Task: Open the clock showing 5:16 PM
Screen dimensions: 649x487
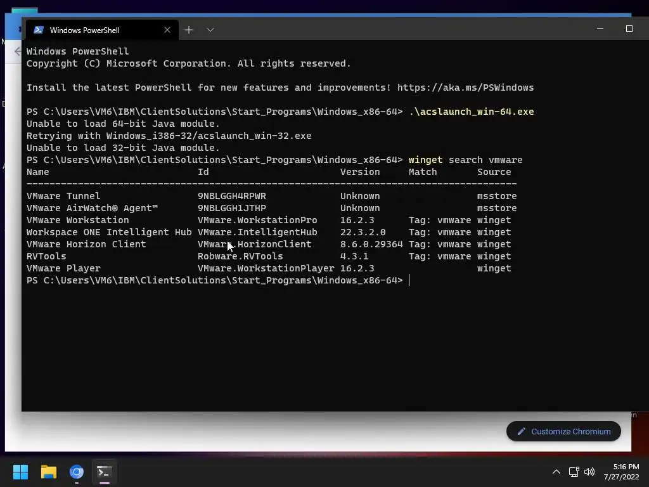Action: click(x=622, y=472)
